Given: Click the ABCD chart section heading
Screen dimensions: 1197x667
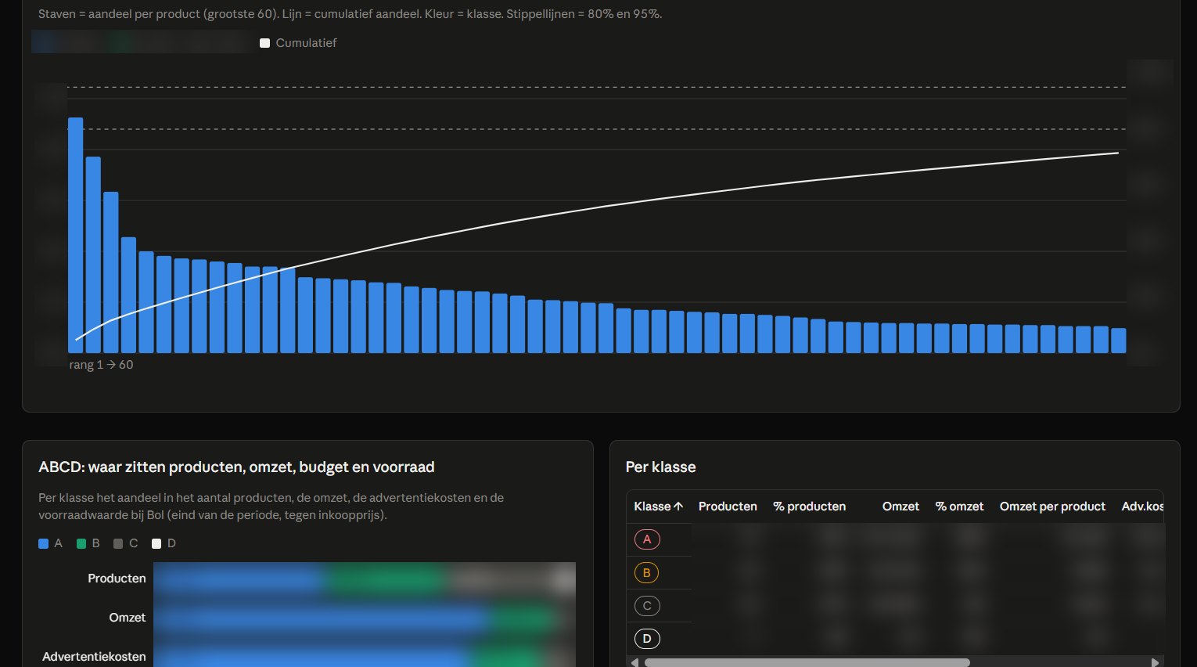Looking at the screenshot, I should [x=236, y=467].
